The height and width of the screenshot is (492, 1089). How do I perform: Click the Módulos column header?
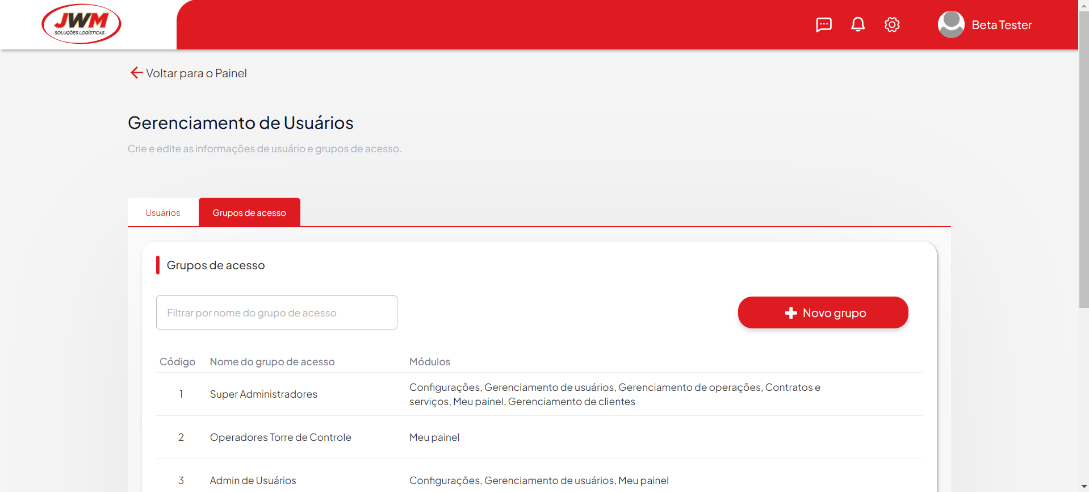[430, 362]
